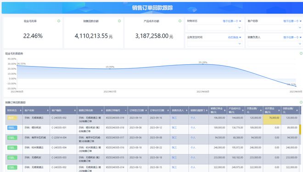The image size is (303, 172).
Task: Sort table by 待开票金额 column header icon
Action: click(279, 111)
